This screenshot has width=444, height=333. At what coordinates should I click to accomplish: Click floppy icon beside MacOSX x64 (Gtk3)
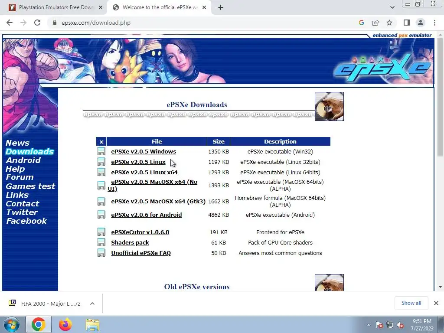pyautogui.click(x=101, y=201)
